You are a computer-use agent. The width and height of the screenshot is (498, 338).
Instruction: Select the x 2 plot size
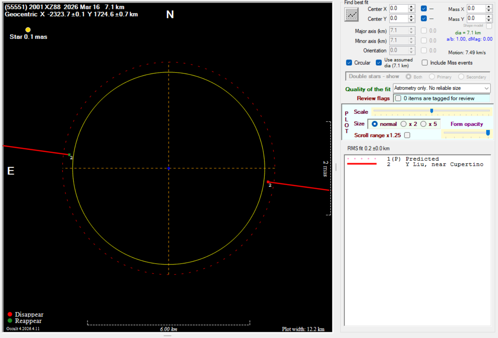coord(404,124)
